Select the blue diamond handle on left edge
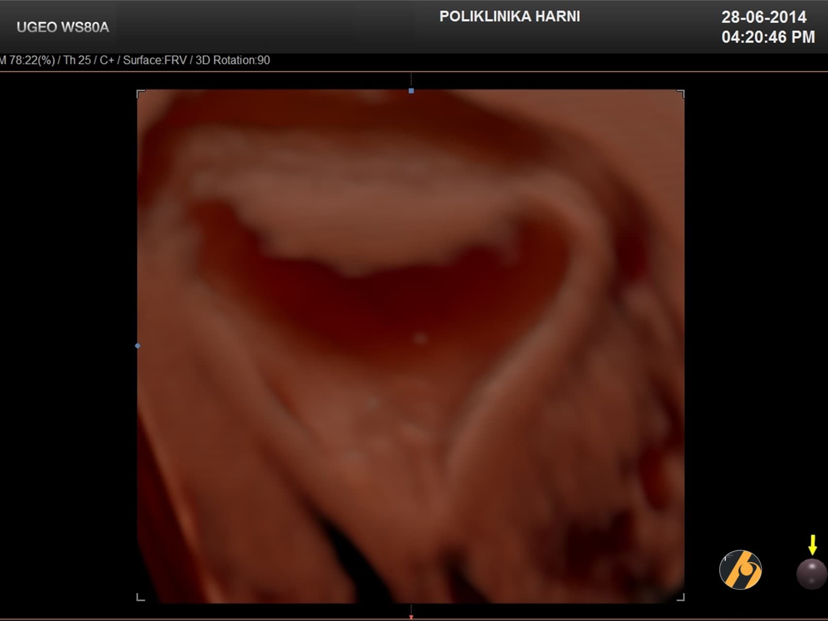The height and width of the screenshot is (621, 828). (138, 346)
